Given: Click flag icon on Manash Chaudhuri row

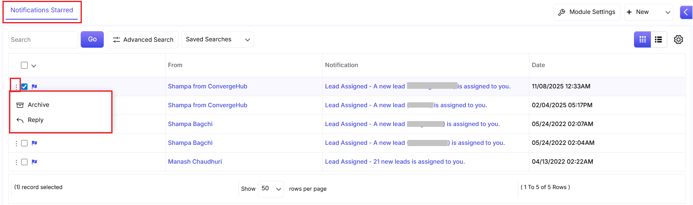Looking at the screenshot, I should pos(34,162).
